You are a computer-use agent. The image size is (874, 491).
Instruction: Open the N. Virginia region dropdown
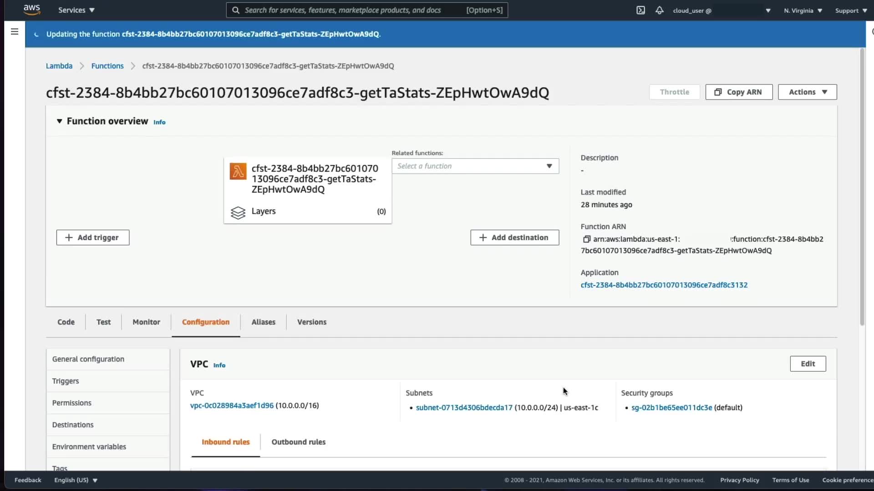click(803, 10)
